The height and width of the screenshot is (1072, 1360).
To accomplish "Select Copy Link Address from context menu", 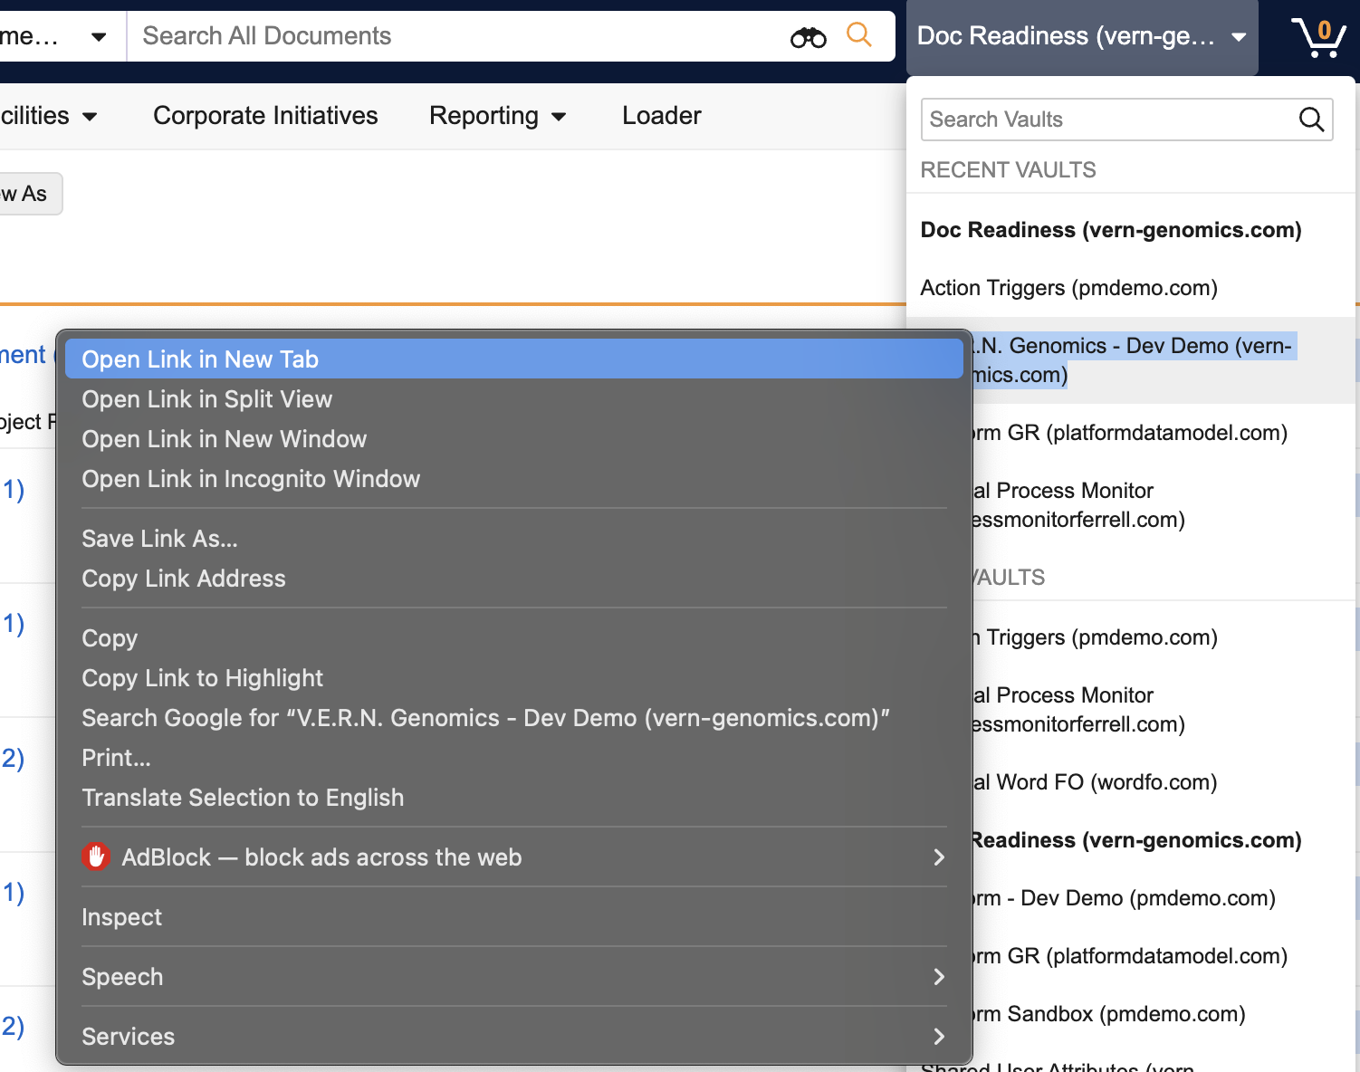I will coord(184,579).
